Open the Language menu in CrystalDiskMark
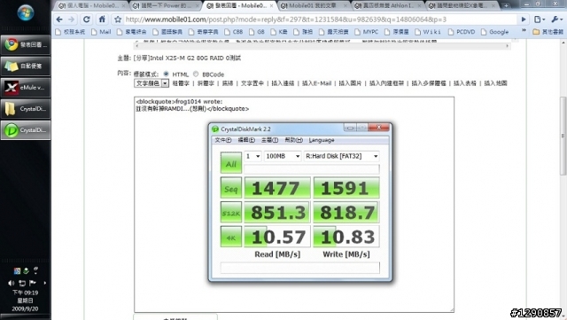567x320 pixels. click(x=322, y=140)
